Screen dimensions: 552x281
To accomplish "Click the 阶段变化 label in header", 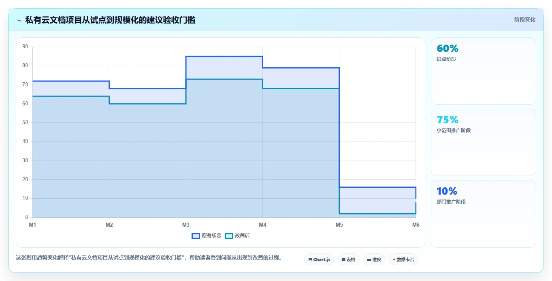I will [x=525, y=19].
